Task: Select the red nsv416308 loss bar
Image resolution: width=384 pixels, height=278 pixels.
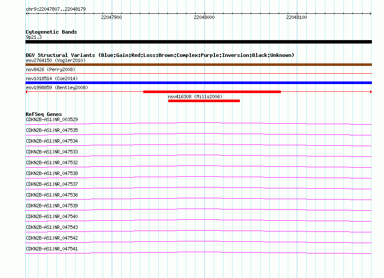Action: [x=204, y=101]
